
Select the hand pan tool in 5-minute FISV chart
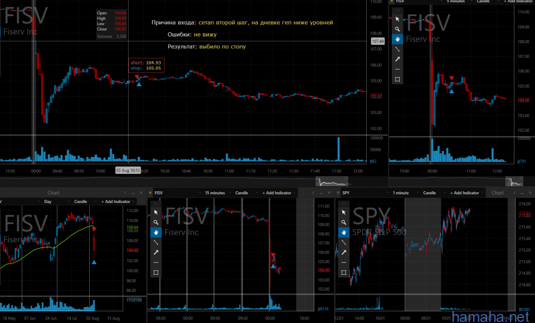point(397,39)
